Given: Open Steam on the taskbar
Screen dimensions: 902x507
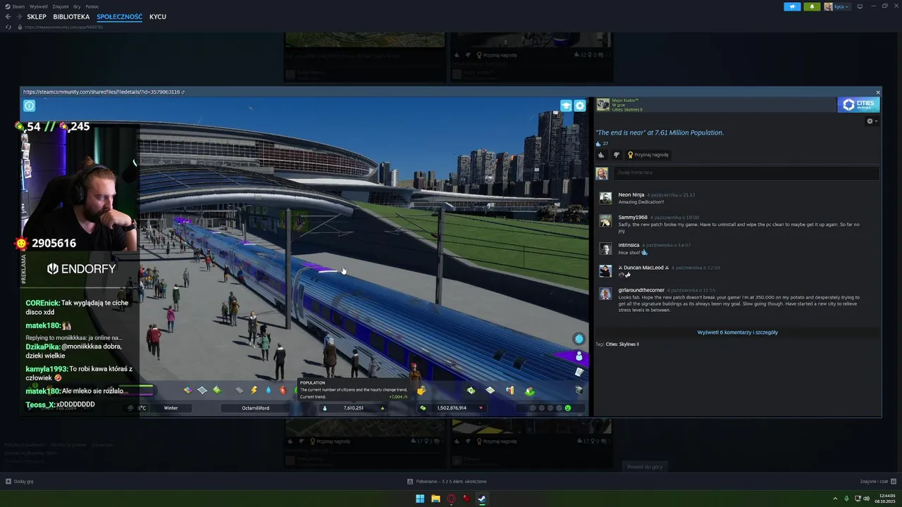Looking at the screenshot, I should click(482, 499).
